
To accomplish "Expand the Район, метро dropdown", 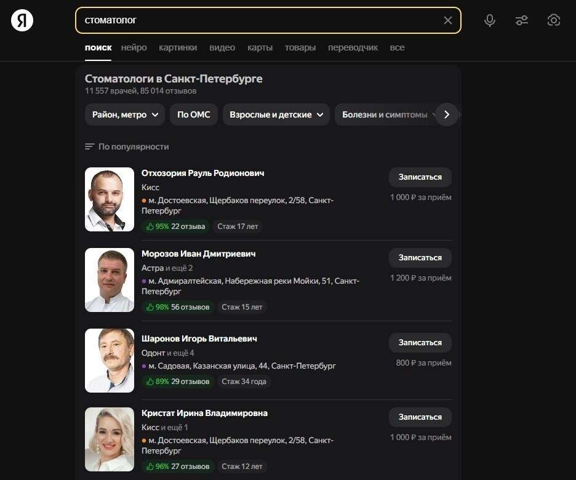I will pos(124,114).
